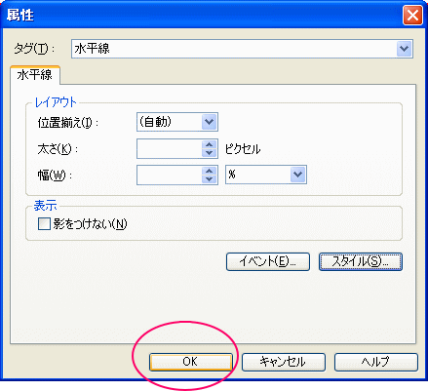Expand the タグ(T) dropdown arrow
Viewport: 428px width, 391px height.
tap(405, 49)
